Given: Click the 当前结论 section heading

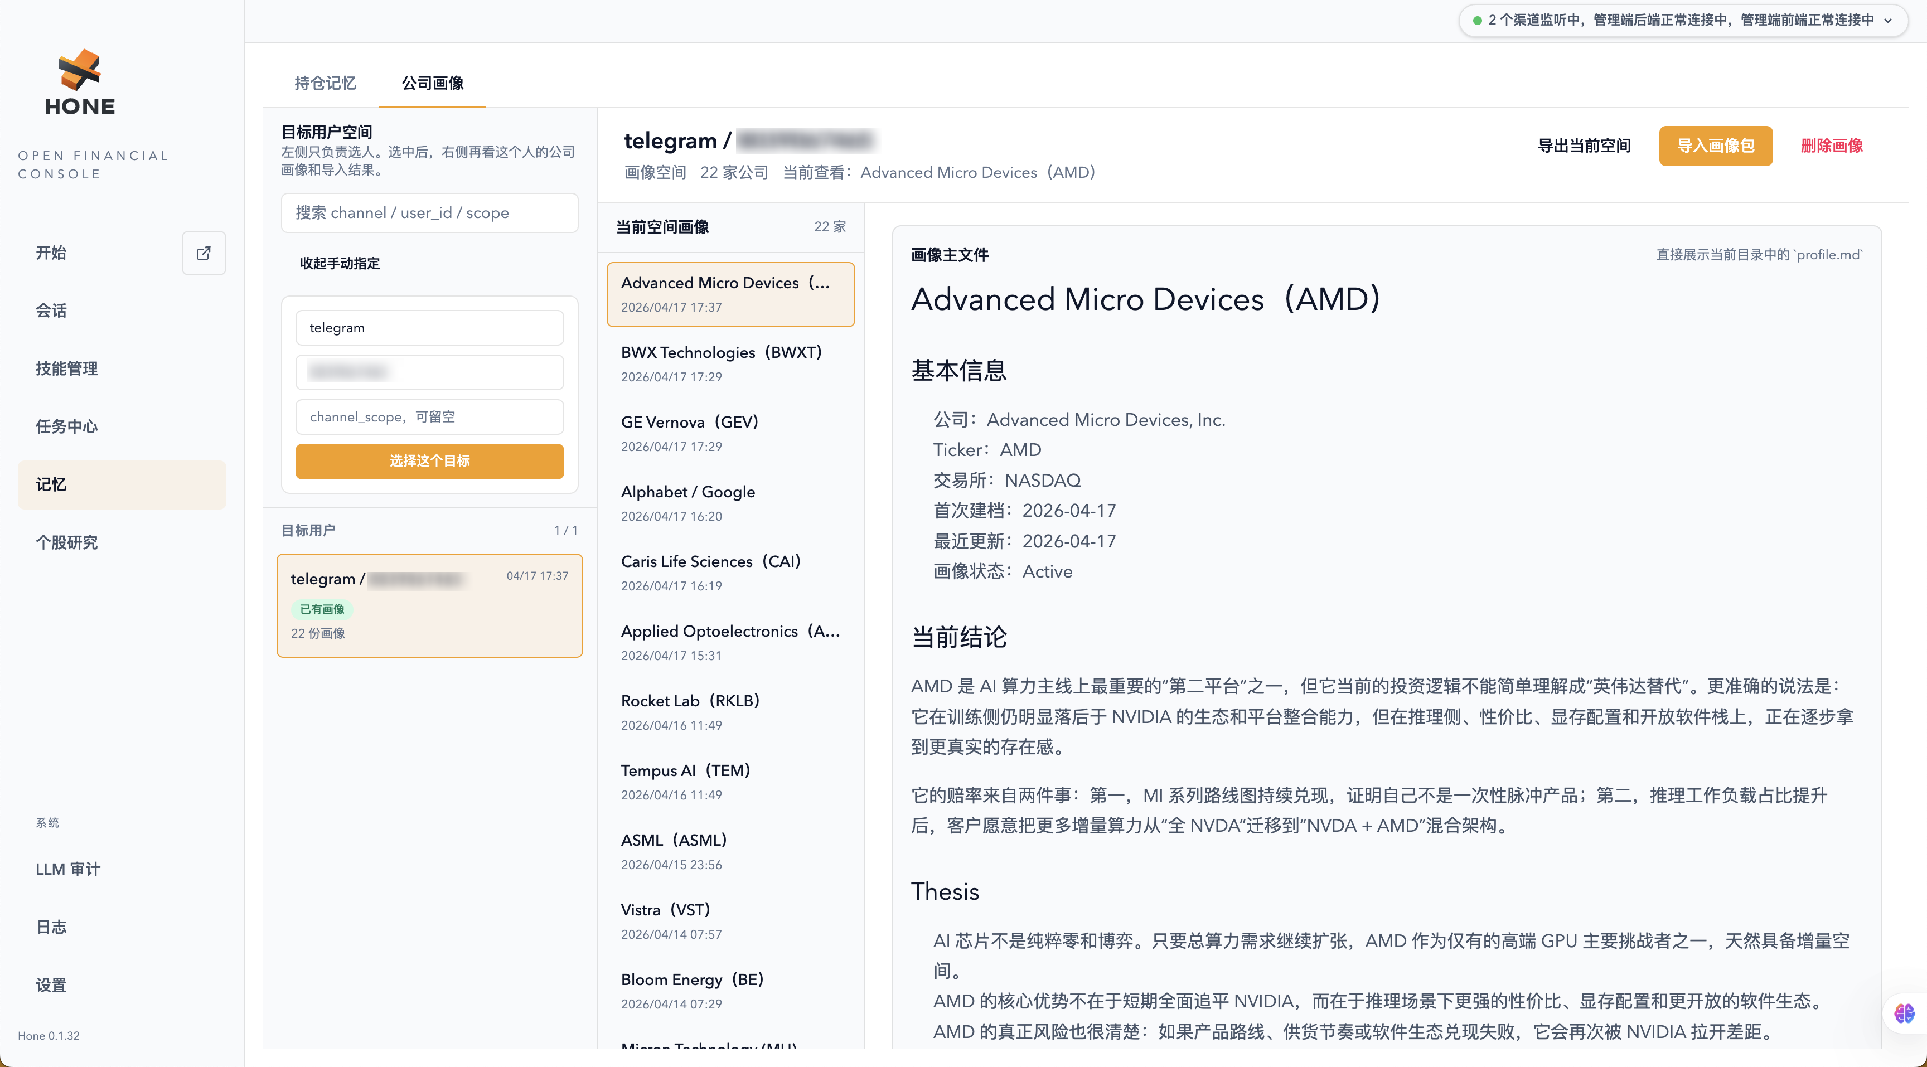Looking at the screenshot, I should coord(959,637).
